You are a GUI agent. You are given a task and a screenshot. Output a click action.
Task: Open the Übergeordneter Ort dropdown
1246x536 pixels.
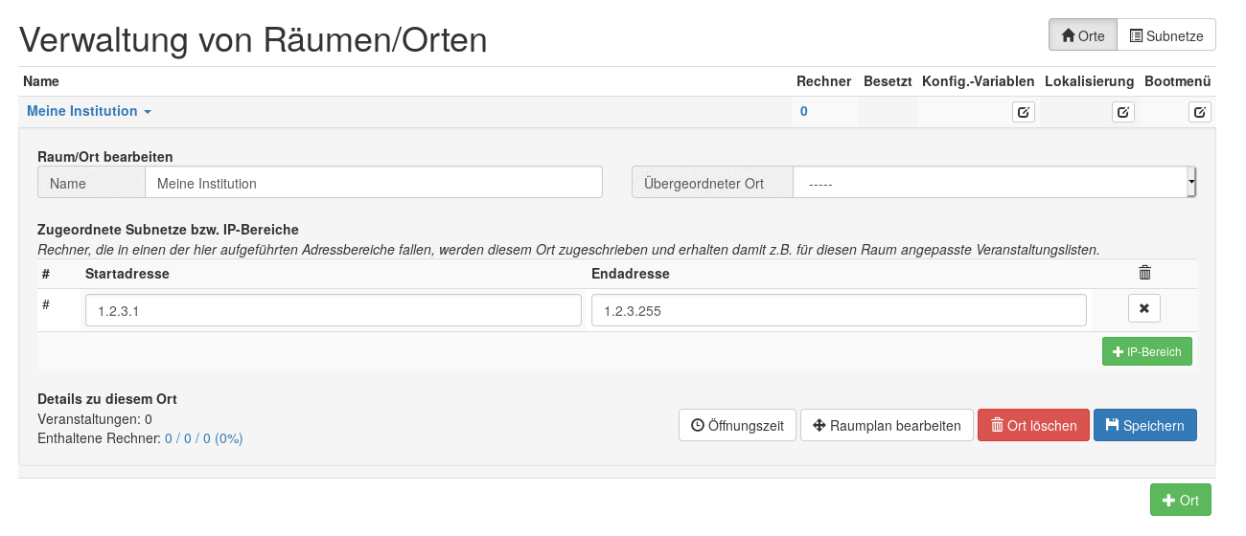993,183
